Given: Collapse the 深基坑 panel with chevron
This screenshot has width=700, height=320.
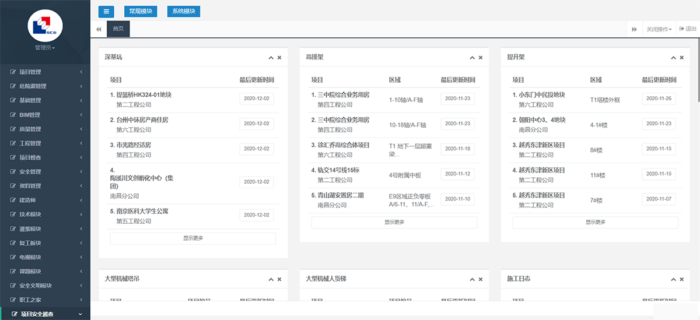Looking at the screenshot, I should click(x=271, y=58).
